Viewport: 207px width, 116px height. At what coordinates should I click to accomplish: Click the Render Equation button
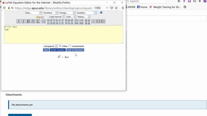(58, 50)
